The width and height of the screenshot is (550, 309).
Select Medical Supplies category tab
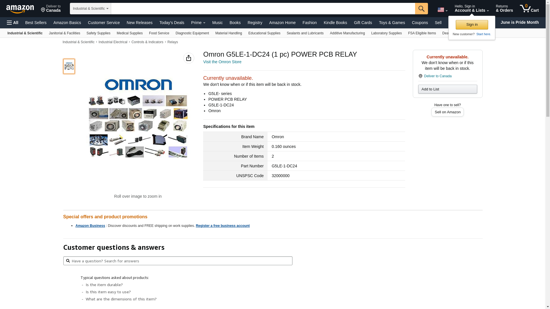point(129,33)
